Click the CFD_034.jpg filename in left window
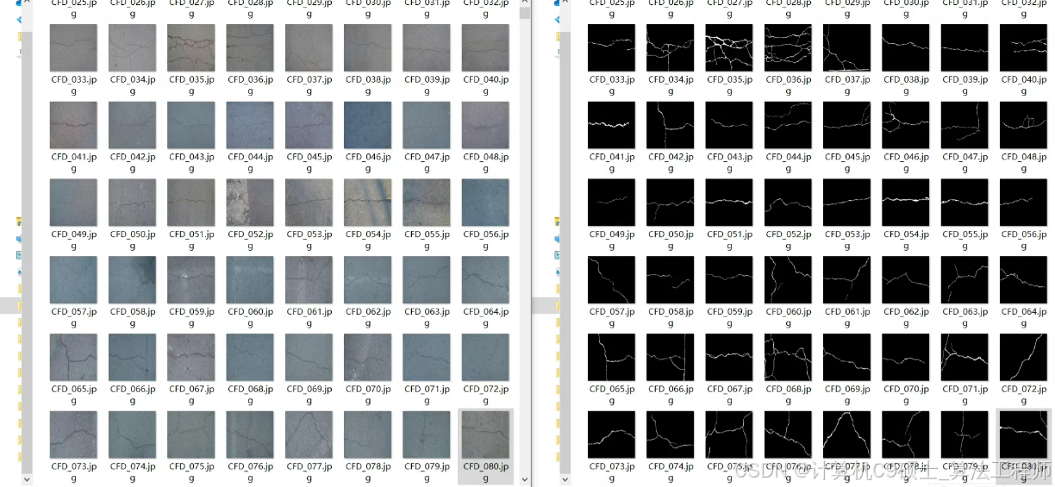Image resolution: width=1055 pixels, height=487 pixels. click(x=132, y=84)
